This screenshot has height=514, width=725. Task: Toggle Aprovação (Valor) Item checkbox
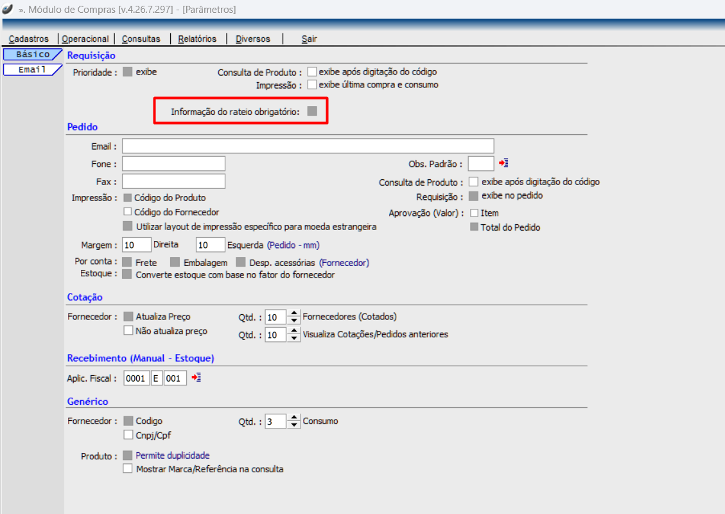coord(475,213)
